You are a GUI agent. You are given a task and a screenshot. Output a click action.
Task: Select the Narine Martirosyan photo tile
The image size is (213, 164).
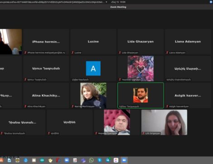tap(93, 96)
